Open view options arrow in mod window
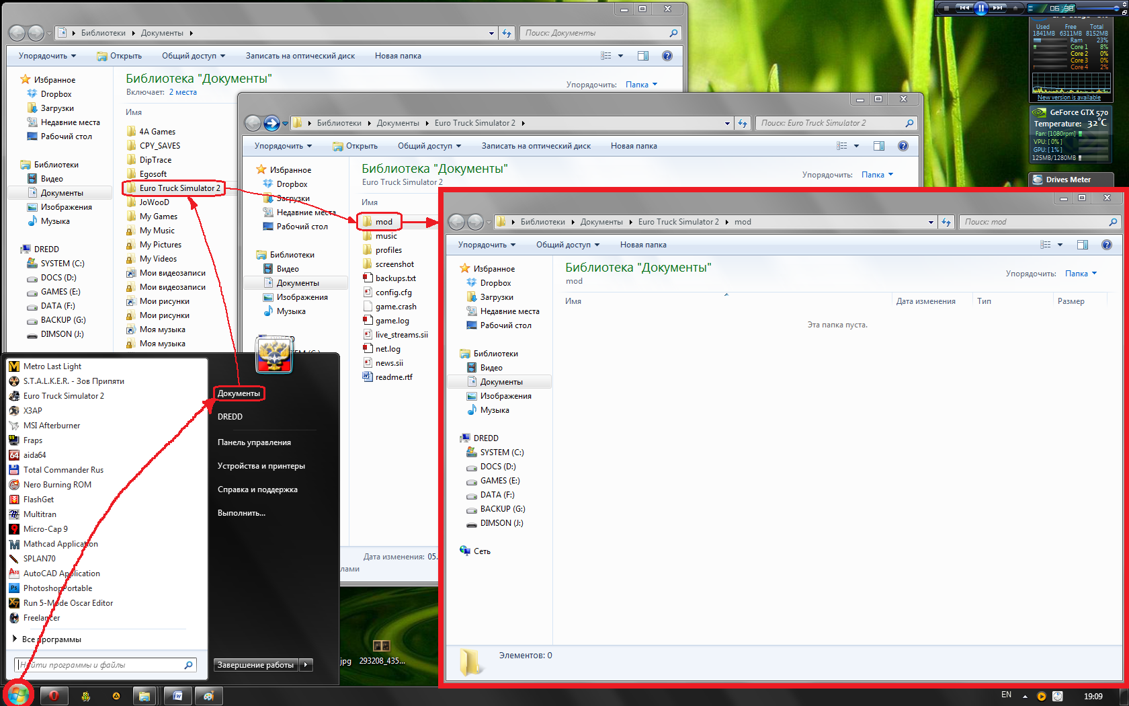This screenshot has height=706, width=1129. 1060,245
